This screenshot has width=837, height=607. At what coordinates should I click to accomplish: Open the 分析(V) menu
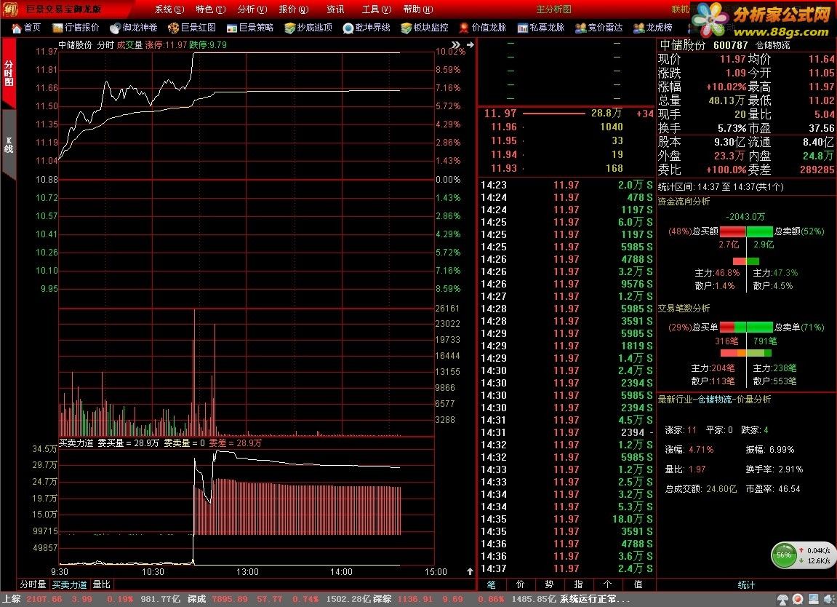252,9
